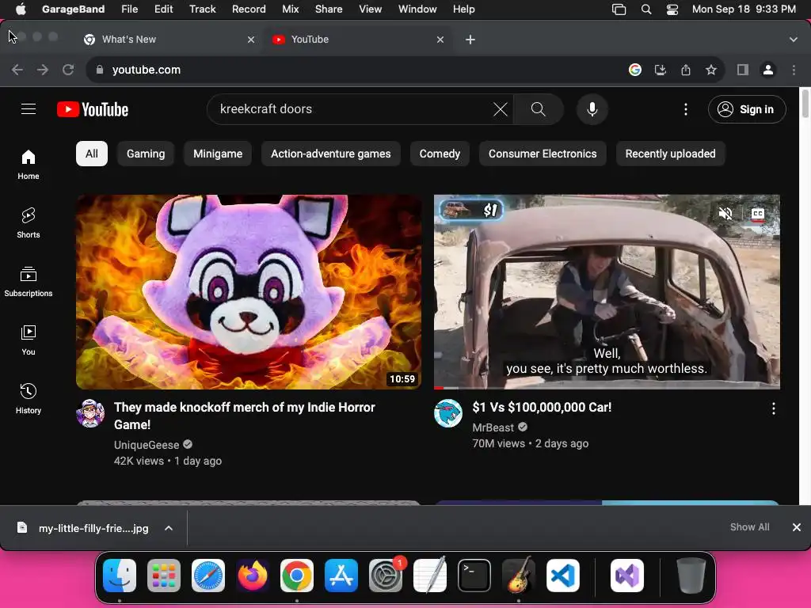The height and width of the screenshot is (608, 811).
Task: Click the site lock icon
Action: 100,70
